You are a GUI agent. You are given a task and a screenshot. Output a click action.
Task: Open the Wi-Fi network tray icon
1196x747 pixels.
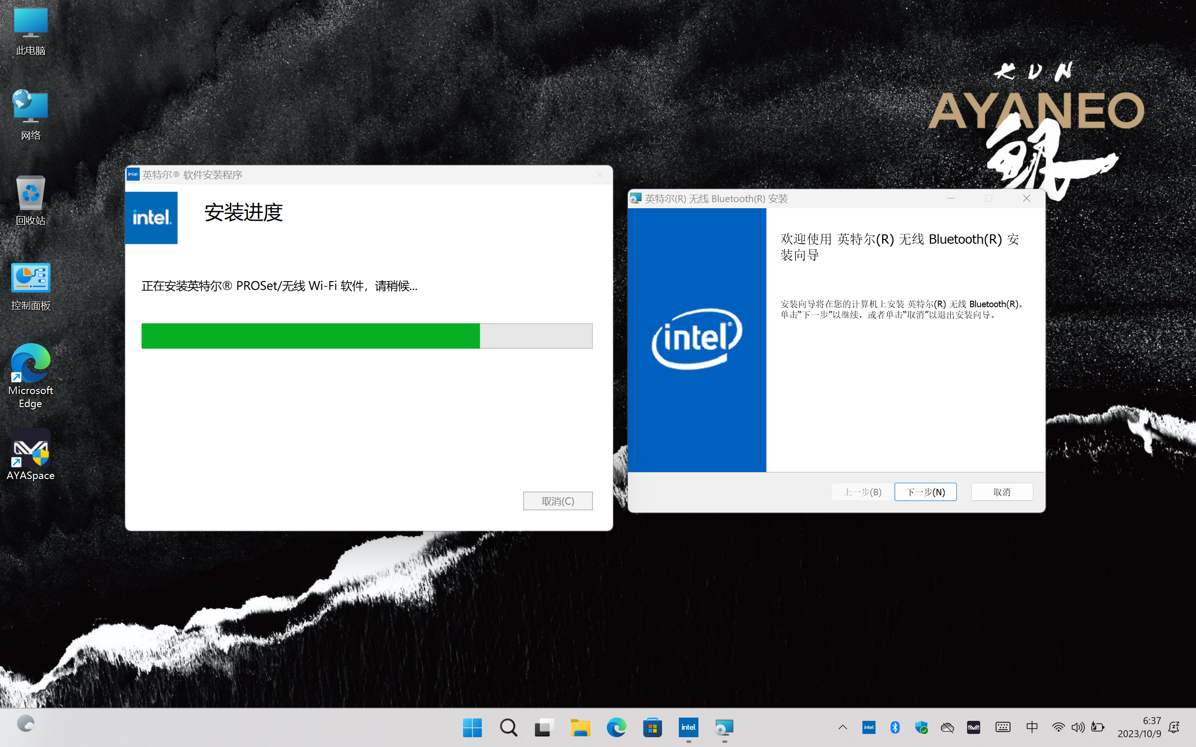[1058, 727]
